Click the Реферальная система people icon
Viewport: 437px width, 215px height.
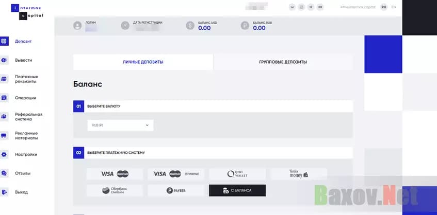(4, 117)
